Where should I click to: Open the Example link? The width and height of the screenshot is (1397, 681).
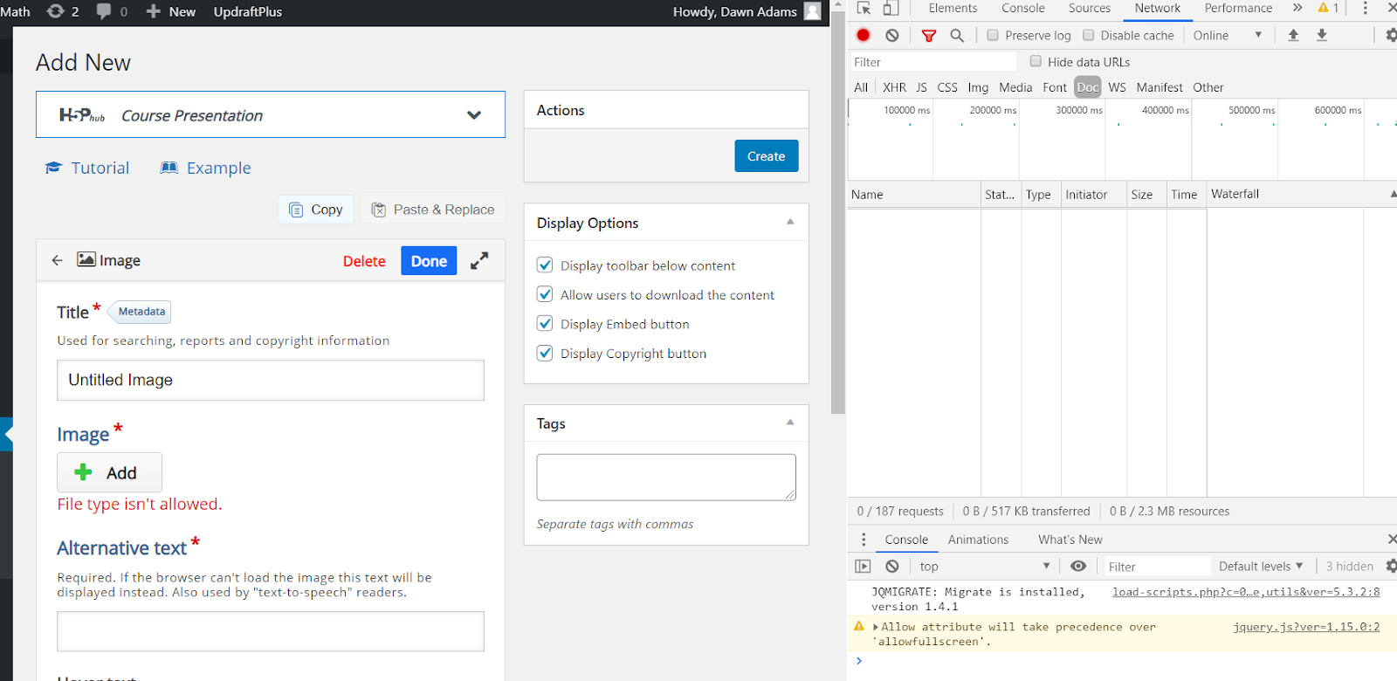pyautogui.click(x=206, y=168)
